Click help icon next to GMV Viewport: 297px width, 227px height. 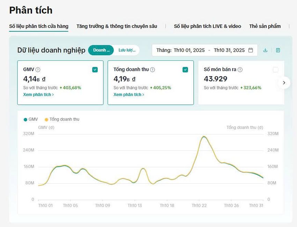click(x=38, y=69)
